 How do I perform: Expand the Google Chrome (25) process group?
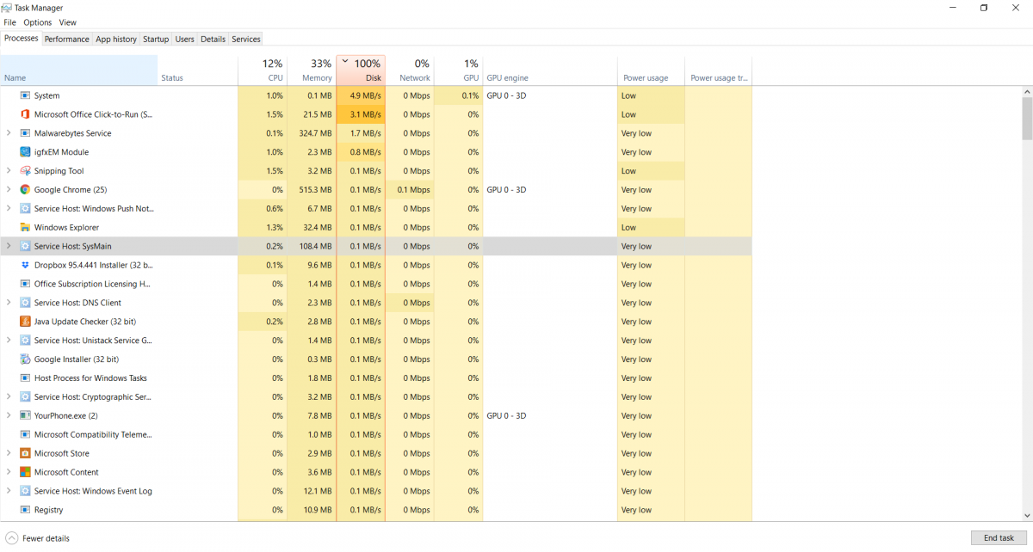click(9, 190)
